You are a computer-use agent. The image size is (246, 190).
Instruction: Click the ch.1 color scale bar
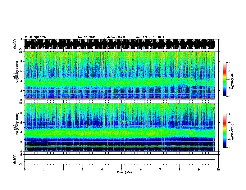point(225,79)
